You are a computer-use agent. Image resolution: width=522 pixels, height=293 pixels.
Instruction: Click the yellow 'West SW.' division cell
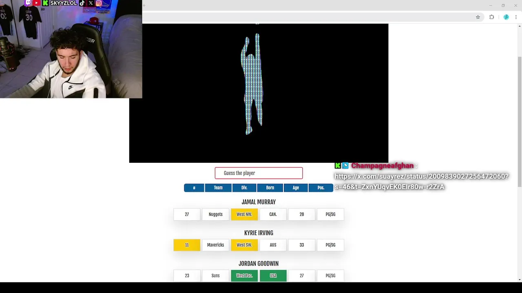(244, 245)
